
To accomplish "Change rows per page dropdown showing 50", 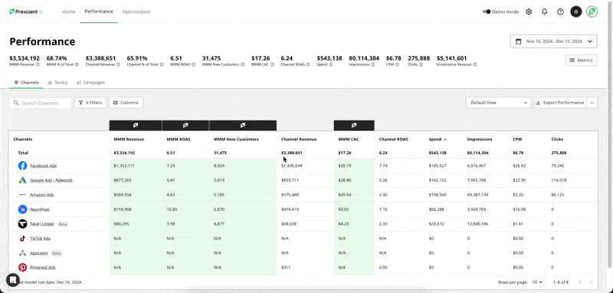I will coord(537,282).
